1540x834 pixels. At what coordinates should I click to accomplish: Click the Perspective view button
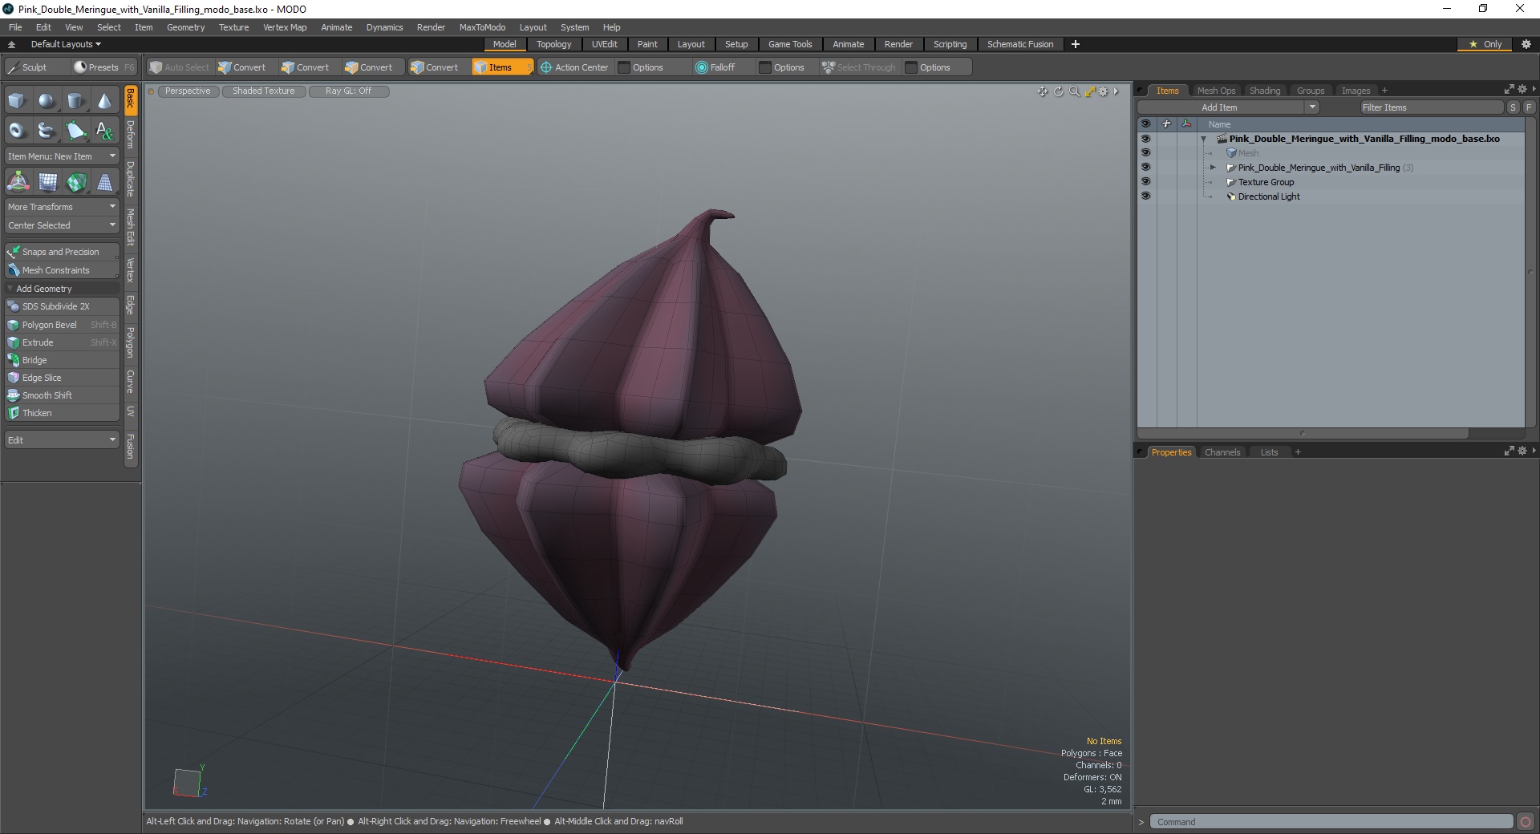(188, 91)
